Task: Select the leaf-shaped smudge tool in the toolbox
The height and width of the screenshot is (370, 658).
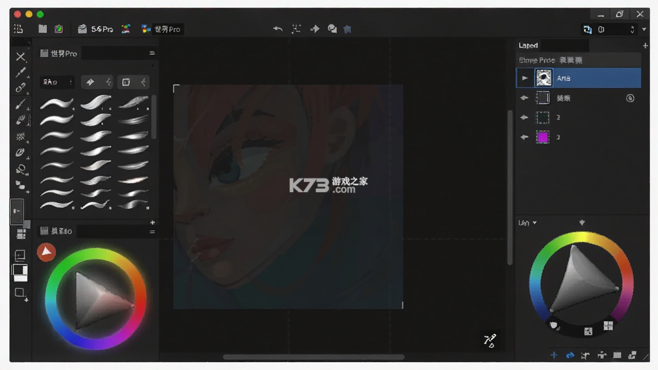Action: pyautogui.click(x=20, y=120)
